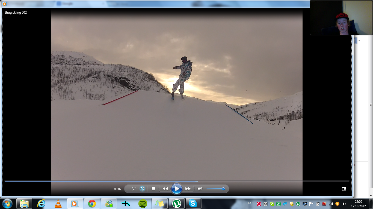Toggle shuffle mode in player controls
This screenshot has height=209, width=373.
coord(134,189)
